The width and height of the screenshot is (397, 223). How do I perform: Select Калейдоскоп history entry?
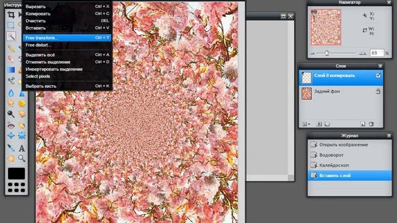pos(350,165)
